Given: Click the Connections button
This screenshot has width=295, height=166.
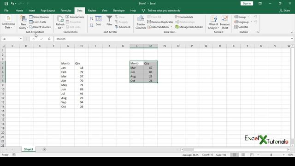Looking at the screenshot, I should pos(75,17).
